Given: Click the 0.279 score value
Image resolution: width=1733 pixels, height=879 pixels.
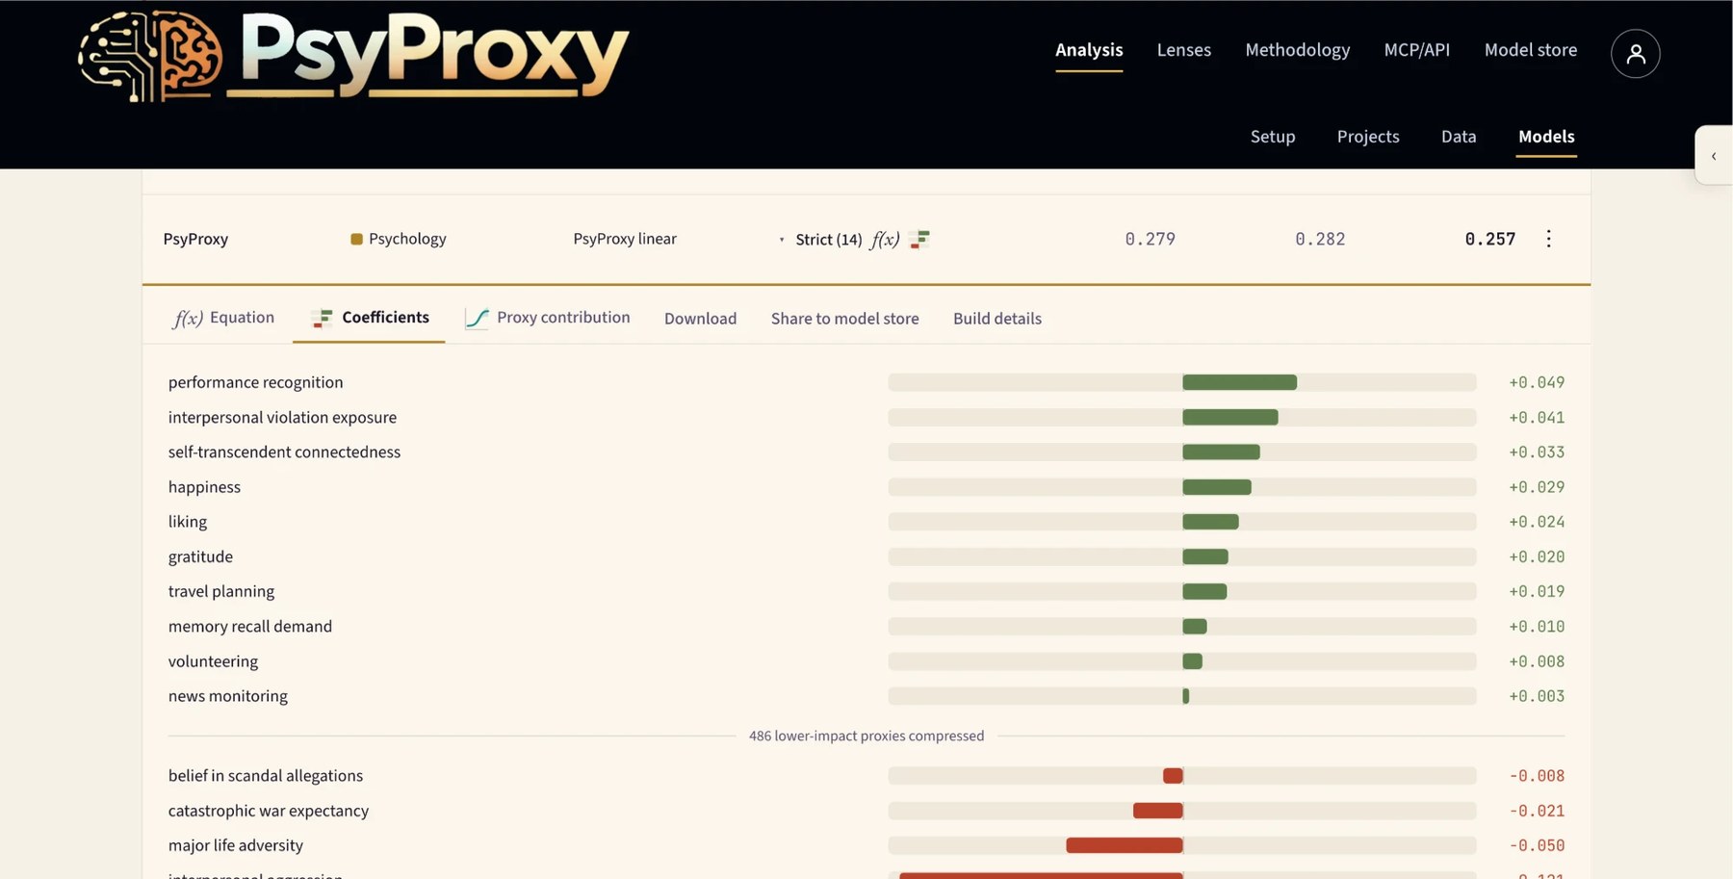Looking at the screenshot, I should (x=1150, y=239).
